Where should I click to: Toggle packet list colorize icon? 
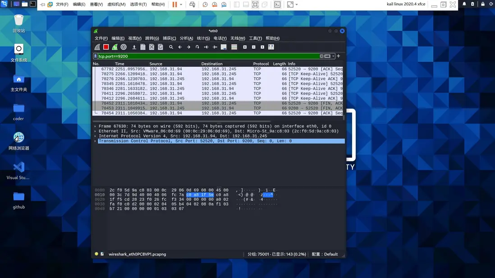[x=234, y=47]
